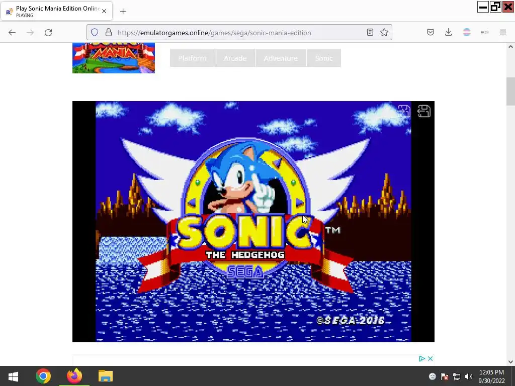Open the Windows Start menu
This screenshot has height=386, width=515.
[x=13, y=376]
